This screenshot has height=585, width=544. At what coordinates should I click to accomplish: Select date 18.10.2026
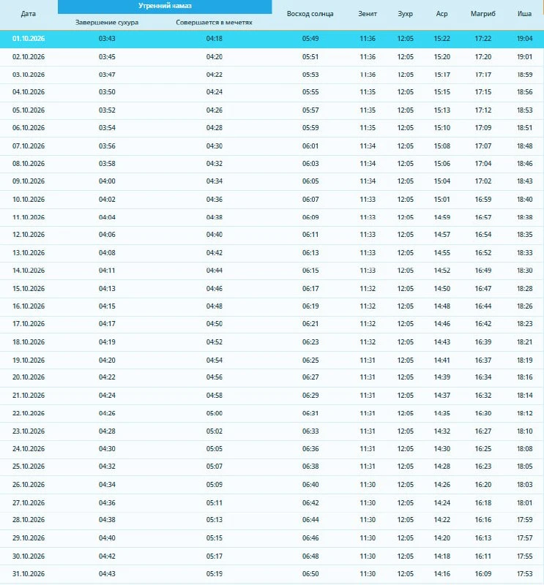point(29,341)
